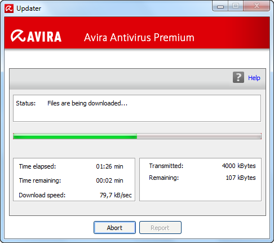This screenshot has height=243, width=274.
Task: Click the 'Time remaining:' label
Action: (40, 180)
